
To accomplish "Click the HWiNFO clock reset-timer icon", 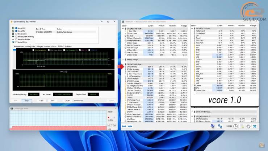I will coord(235,126).
